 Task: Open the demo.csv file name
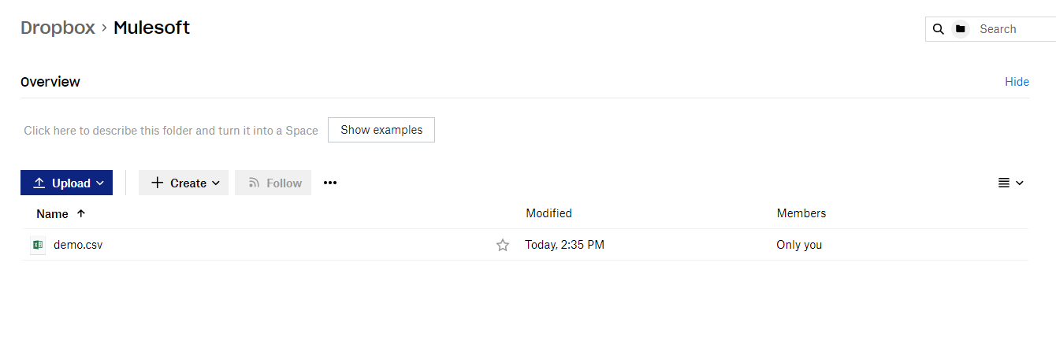tap(78, 245)
